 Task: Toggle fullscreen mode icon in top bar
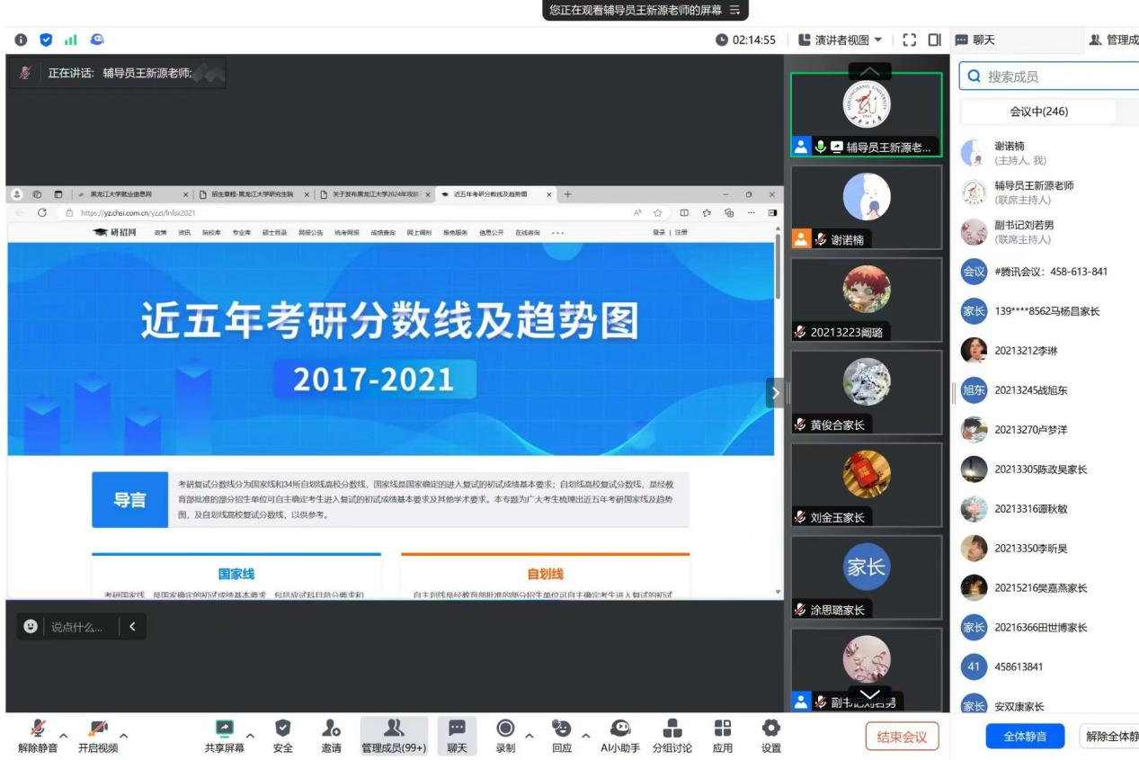[x=909, y=40]
